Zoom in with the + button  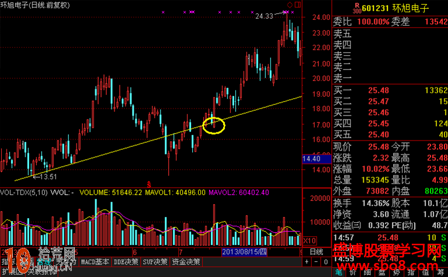307,262
